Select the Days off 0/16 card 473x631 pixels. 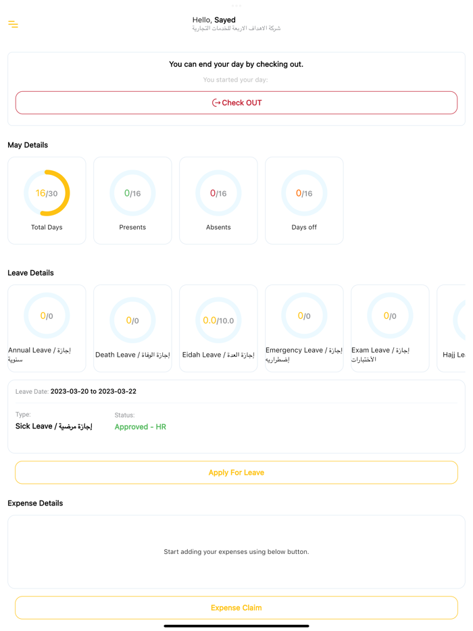point(304,201)
